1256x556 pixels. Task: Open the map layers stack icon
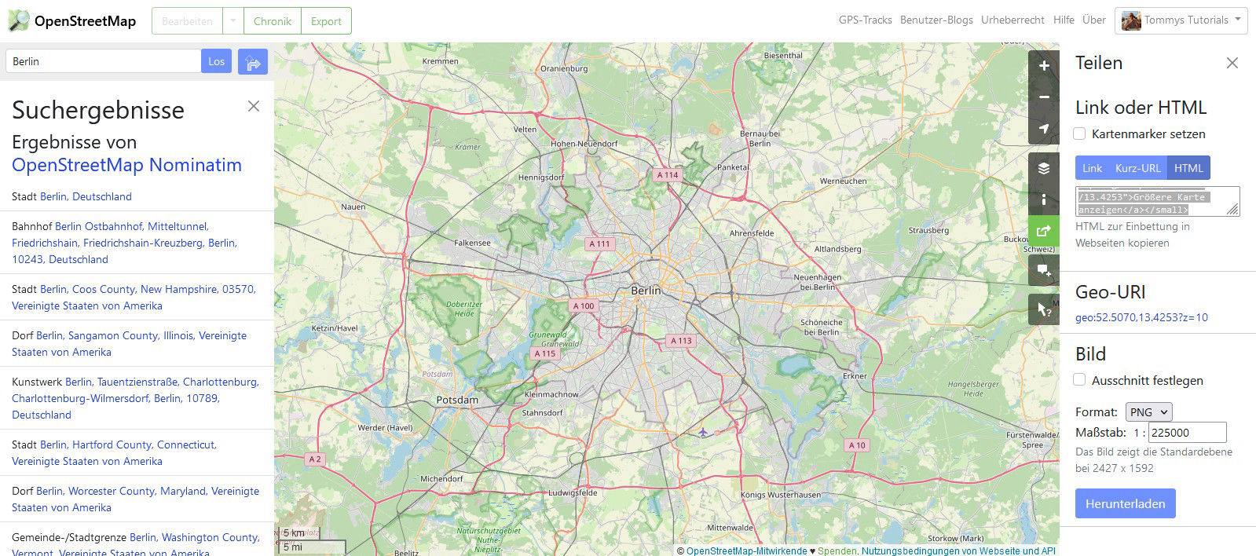pyautogui.click(x=1044, y=168)
